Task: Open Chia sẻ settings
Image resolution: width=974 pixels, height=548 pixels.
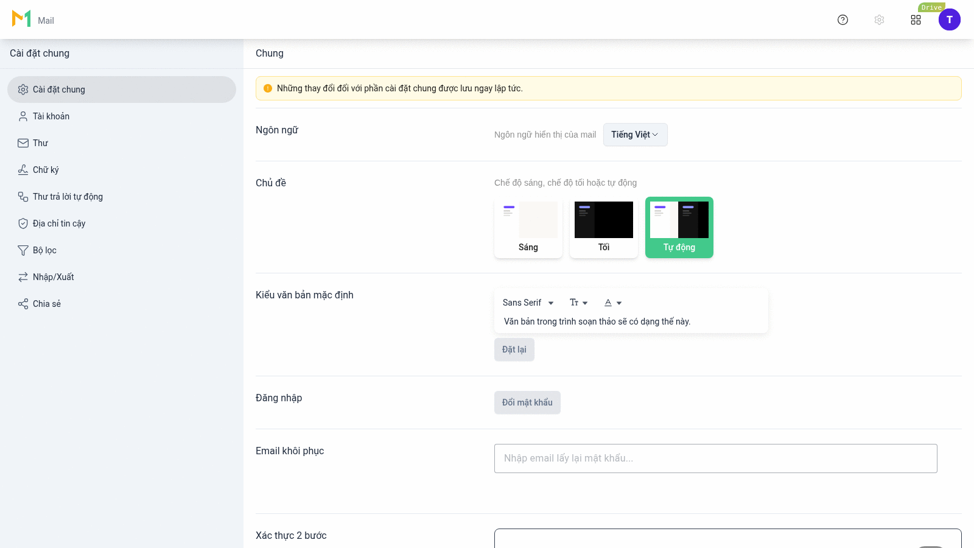Action: [x=122, y=304]
